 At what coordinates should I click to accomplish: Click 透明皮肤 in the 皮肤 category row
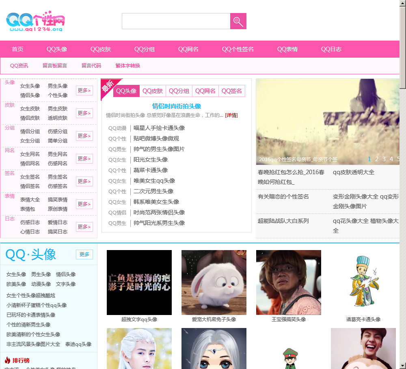point(58,118)
